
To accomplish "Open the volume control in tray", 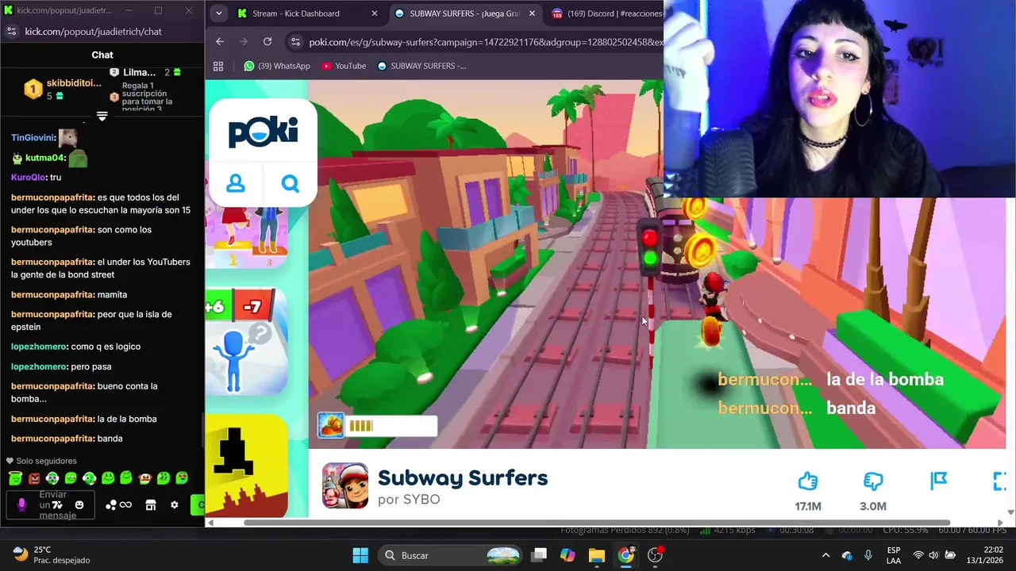I will tap(933, 555).
